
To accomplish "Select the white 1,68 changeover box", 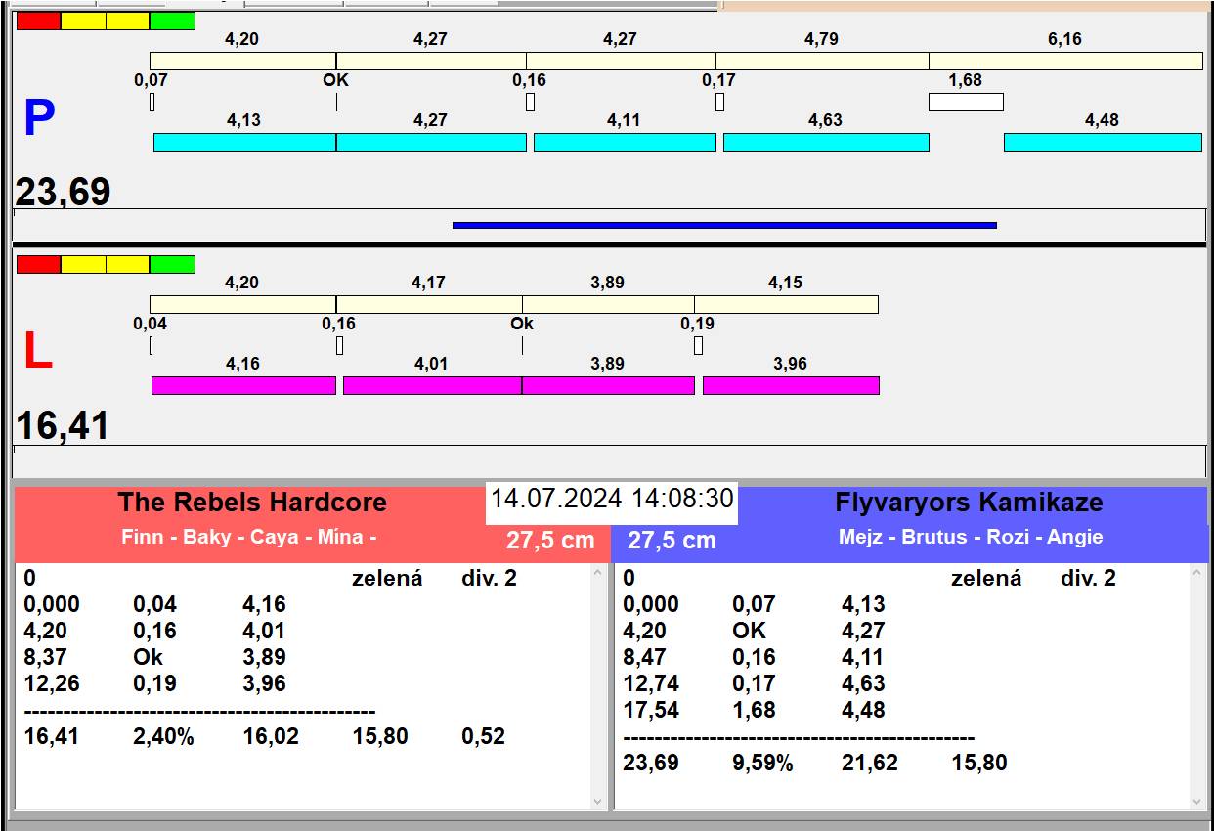I will coord(965,102).
